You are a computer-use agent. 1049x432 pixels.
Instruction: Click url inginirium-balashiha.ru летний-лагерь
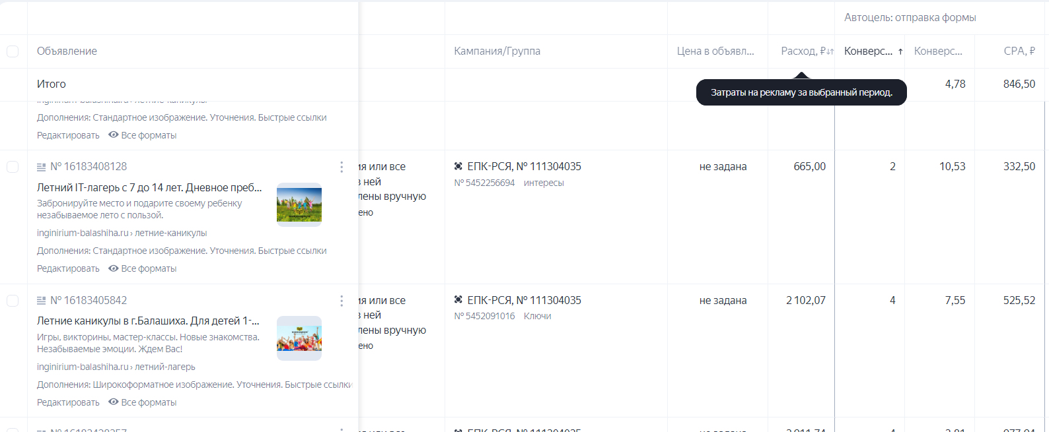(x=116, y=367)
